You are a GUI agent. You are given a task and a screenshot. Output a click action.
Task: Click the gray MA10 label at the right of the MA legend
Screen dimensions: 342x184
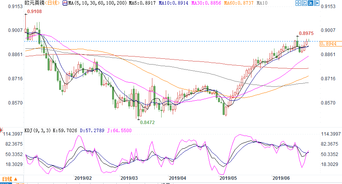(262, 3)
